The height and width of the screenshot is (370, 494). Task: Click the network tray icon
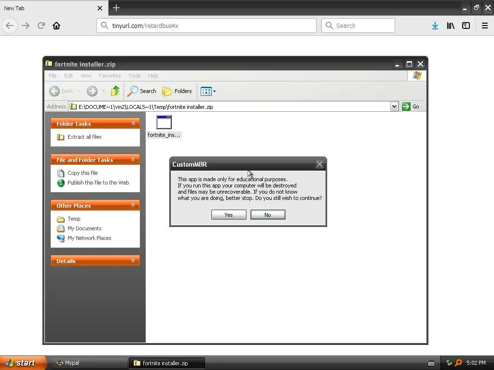coord(449,363)
